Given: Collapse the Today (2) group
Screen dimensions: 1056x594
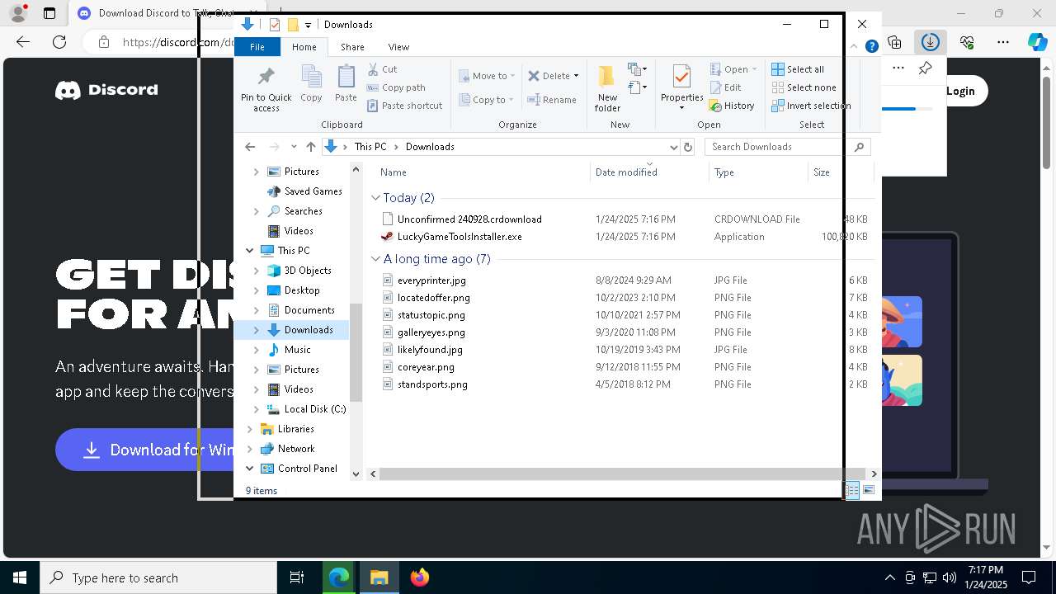Looking at the screenshot, I should tap(376, 198).
